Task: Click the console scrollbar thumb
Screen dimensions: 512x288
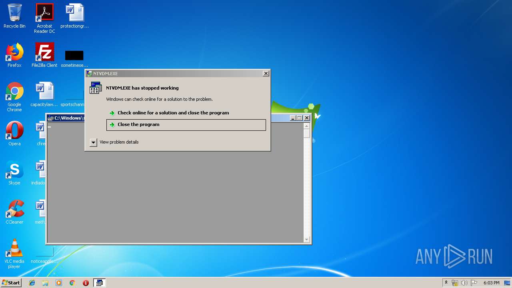Action: [x=307, y=133]
